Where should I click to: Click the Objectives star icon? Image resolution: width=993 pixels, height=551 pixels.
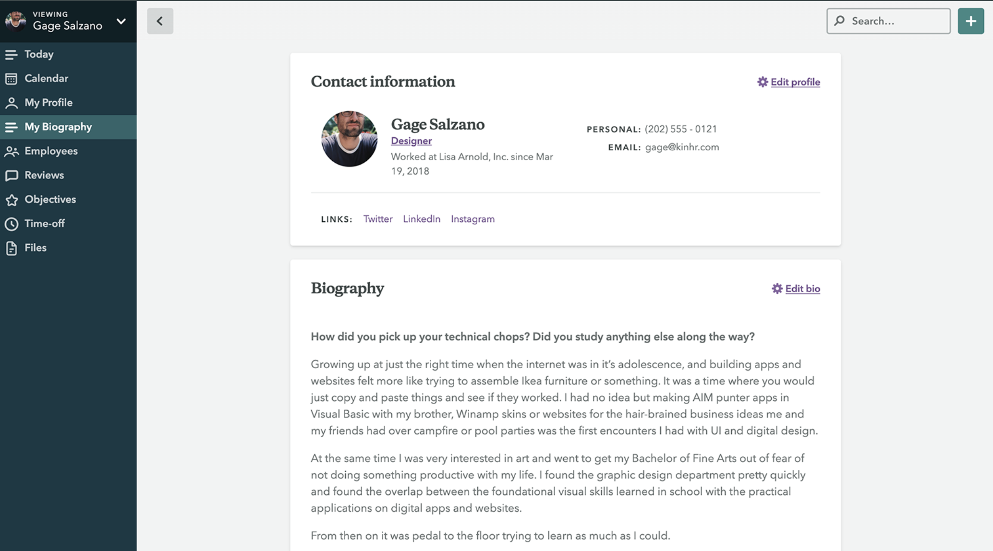click(x=11, y=200)
